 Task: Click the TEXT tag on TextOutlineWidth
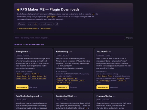(x=65, y=100)
